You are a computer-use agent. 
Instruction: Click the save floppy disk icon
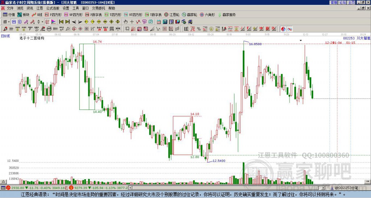pyautogui.click(x=178, y=22)
